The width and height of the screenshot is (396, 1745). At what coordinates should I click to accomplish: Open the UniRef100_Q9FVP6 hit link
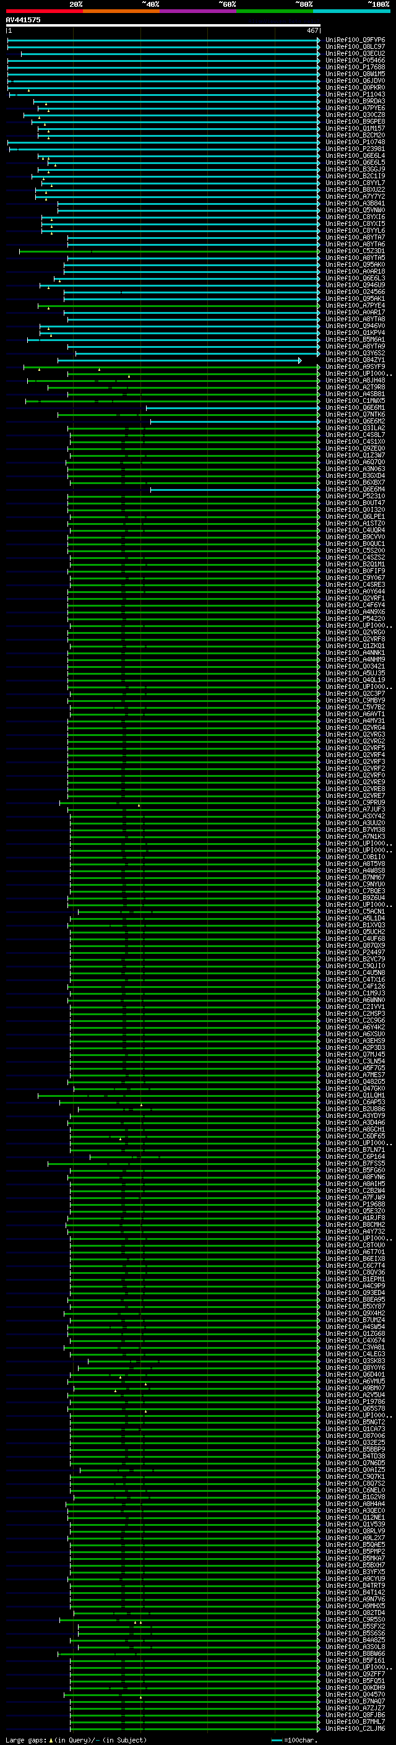pos(355,40)
